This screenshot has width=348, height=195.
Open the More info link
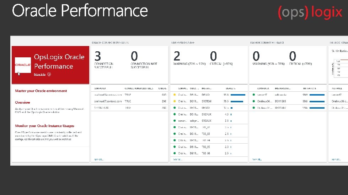click(40, 74)
